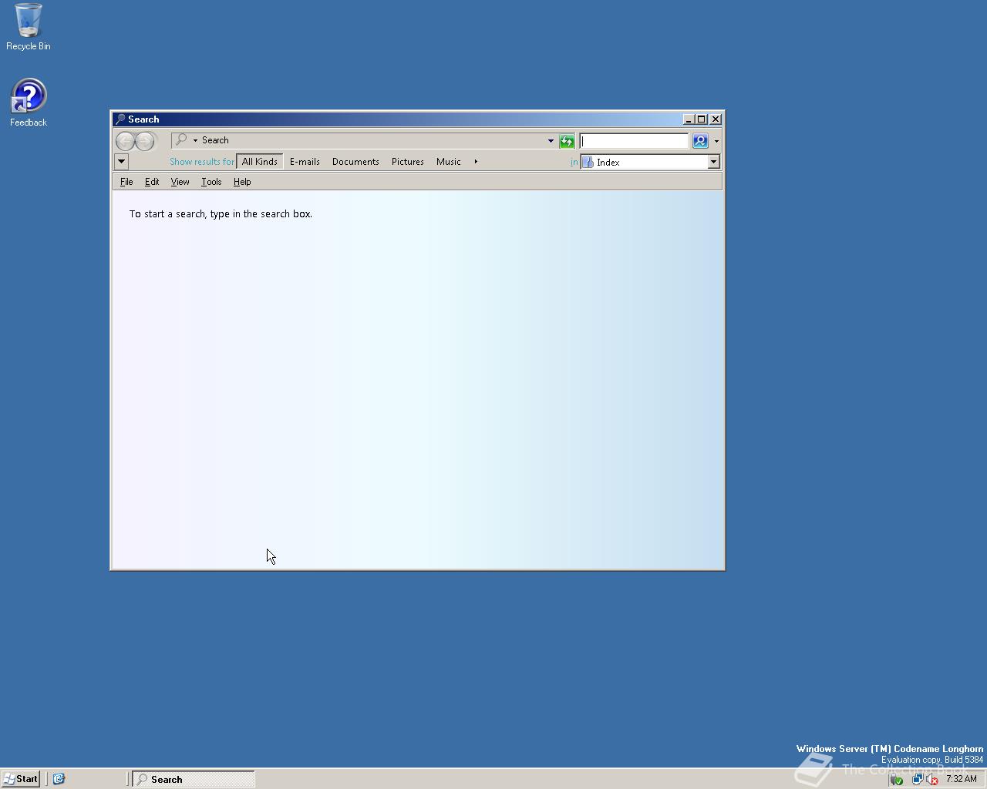
Task: Open the Recycle Bin desktop icon
Action: [x=29, y=27]
